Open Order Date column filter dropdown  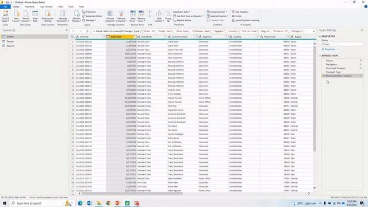coord(135,37)
